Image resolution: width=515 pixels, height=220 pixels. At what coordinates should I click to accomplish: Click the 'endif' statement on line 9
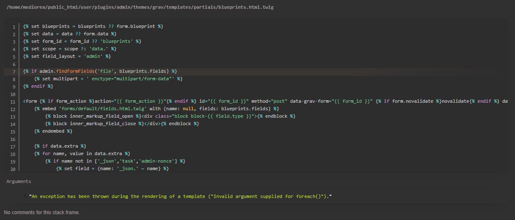(38, 87)
